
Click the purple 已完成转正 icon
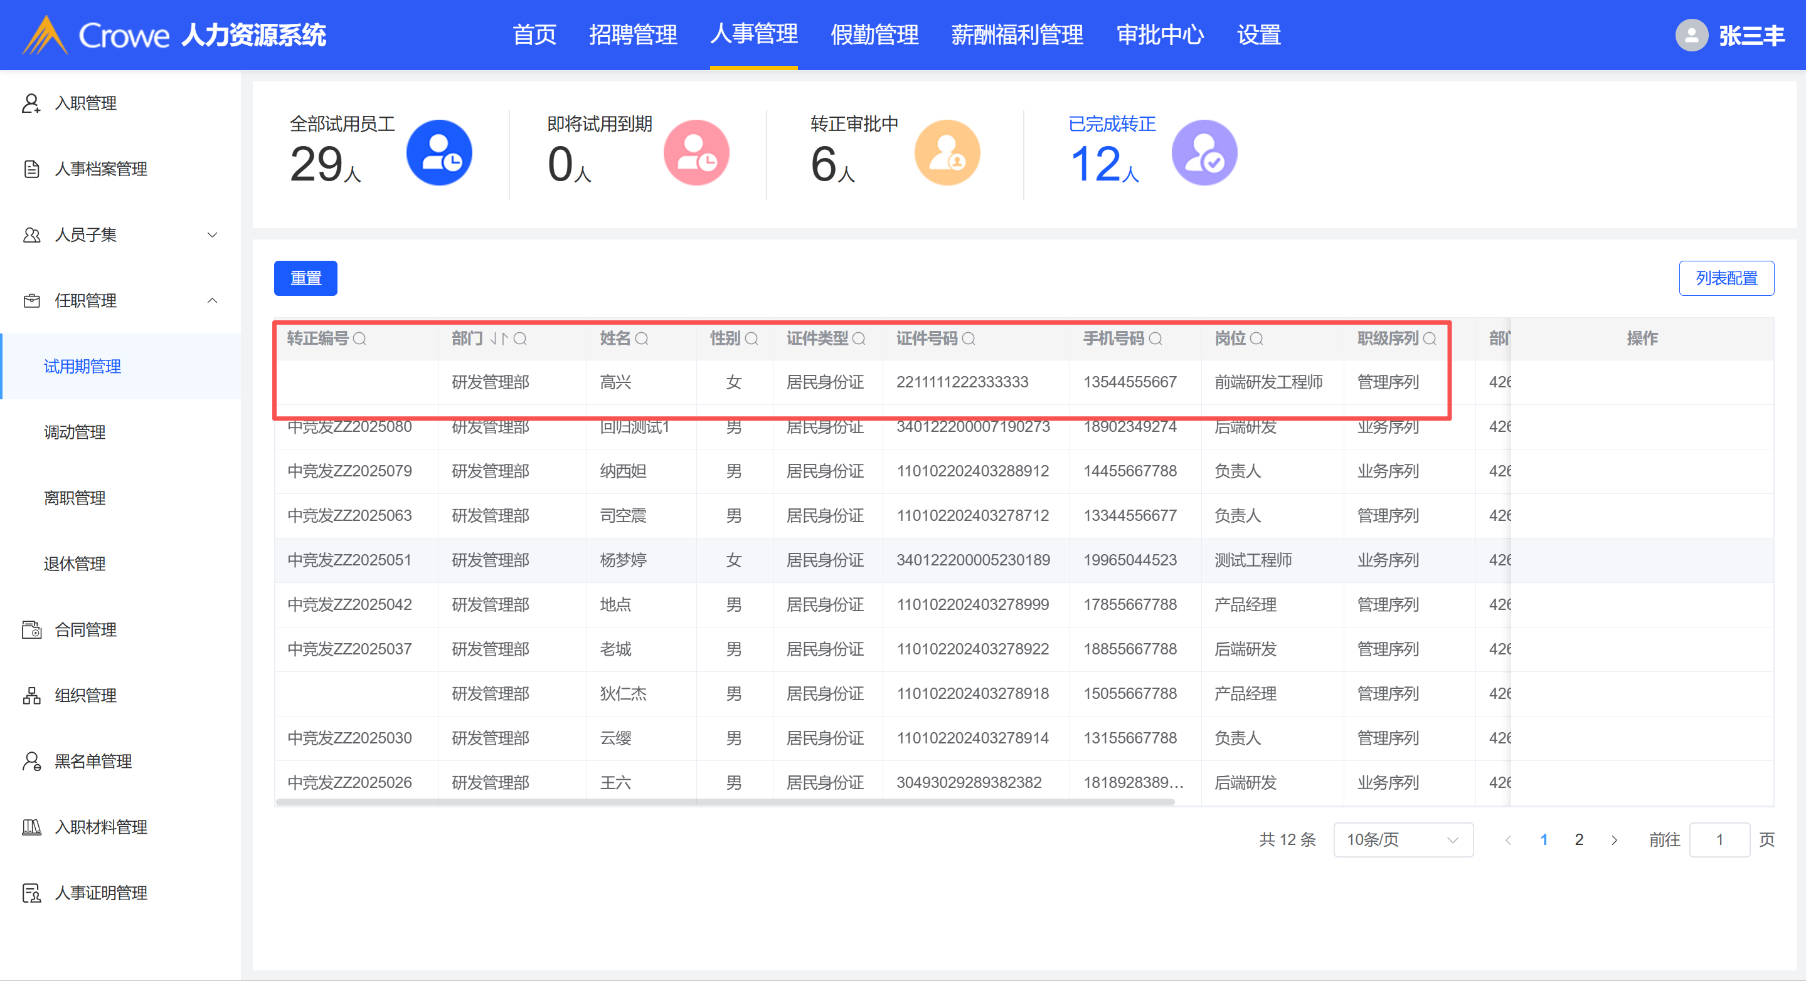coord(1204,153)
